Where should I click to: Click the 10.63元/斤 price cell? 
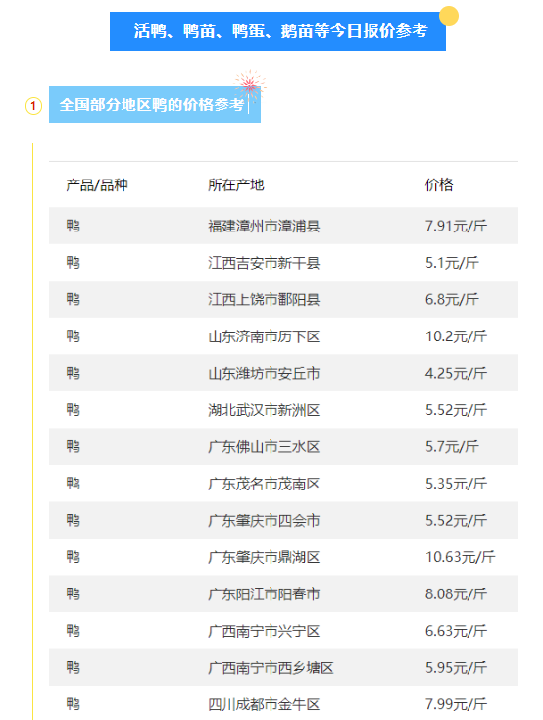pyautogui.click(x=461, y=557)
